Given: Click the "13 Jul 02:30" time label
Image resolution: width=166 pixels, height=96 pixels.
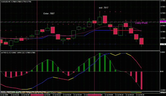Looking at the screenshot, I should (x=15, y=95).
